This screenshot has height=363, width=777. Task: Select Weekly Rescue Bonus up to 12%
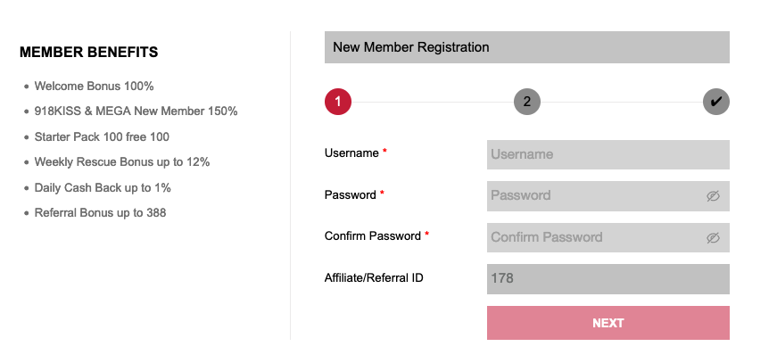(122, 162)
